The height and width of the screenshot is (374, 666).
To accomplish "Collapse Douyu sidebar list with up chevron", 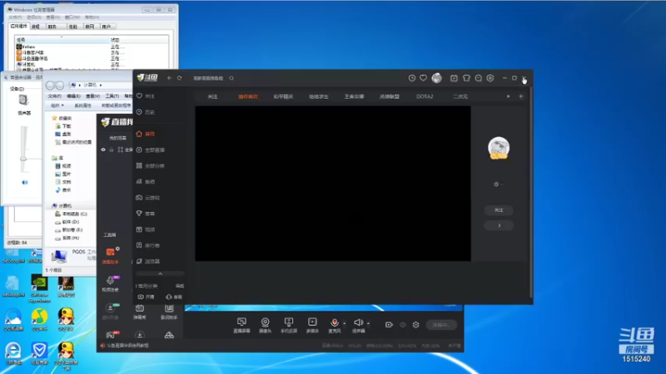I will point(160,273).
